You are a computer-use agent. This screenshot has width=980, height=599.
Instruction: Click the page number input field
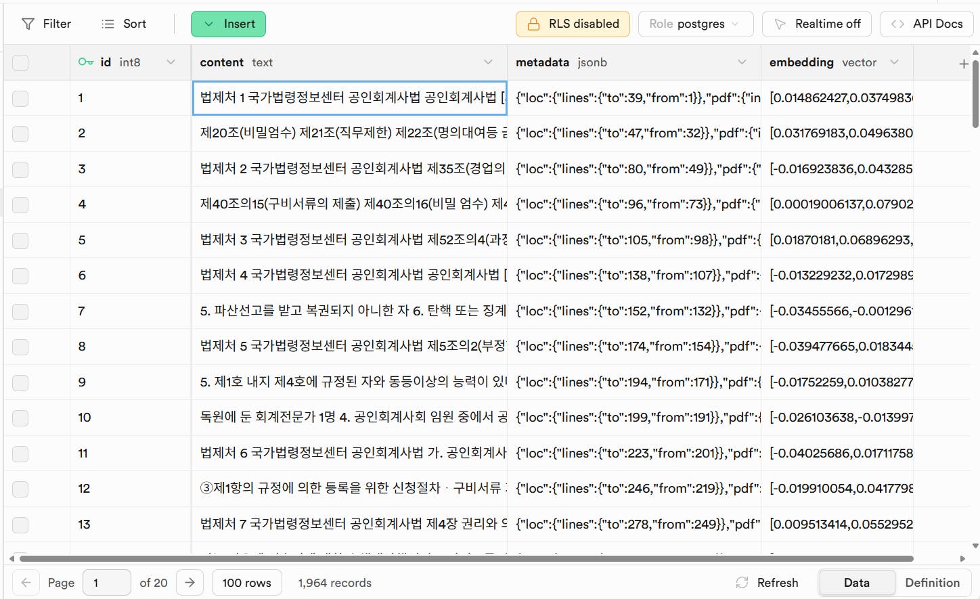click(107, 583)
